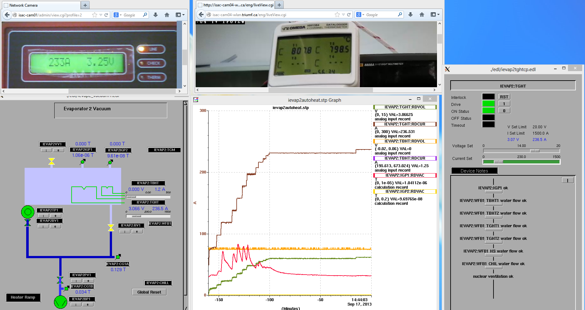
Task: Click the yellow IEVAP2:RV1 valve symbol
Action: [x=111, y=228]
